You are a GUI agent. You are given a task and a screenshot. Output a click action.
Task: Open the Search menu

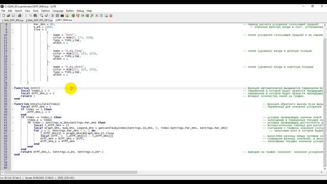pyautogui.click(x=18, y=11)
